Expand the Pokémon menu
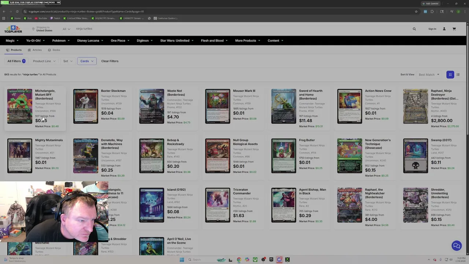 click(61, 41)
